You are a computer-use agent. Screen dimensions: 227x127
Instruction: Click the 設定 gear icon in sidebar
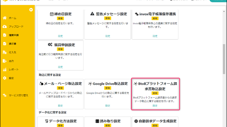pos(5,78)
